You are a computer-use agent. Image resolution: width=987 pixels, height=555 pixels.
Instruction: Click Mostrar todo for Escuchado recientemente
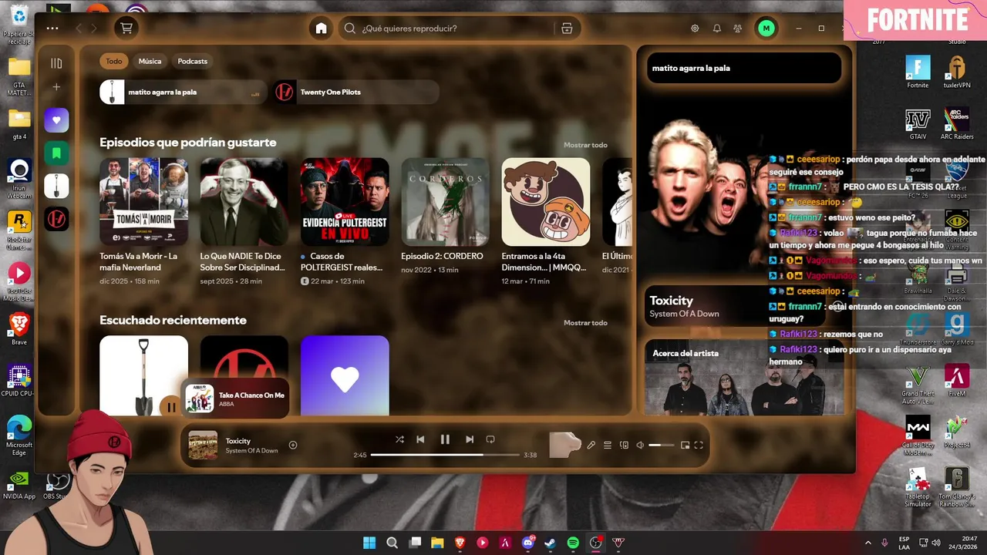tap(585, 322)
